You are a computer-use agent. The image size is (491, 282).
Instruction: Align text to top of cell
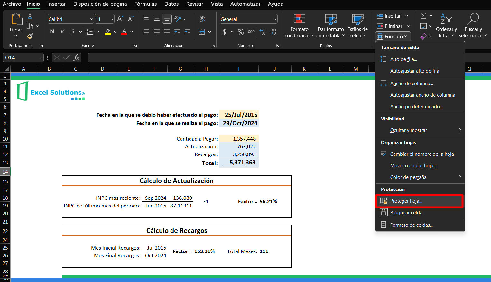click(146, 19)
